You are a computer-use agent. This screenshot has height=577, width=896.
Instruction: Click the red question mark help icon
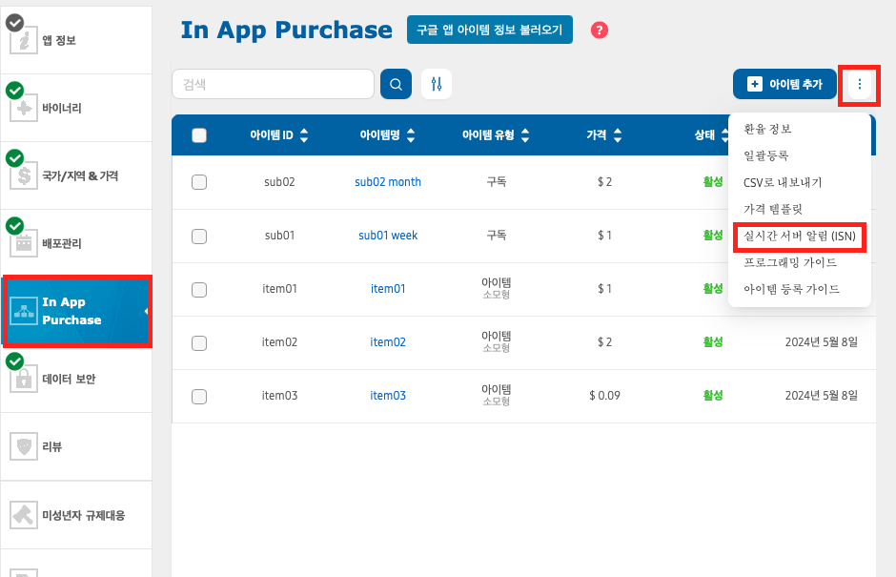tap(599, 31)
